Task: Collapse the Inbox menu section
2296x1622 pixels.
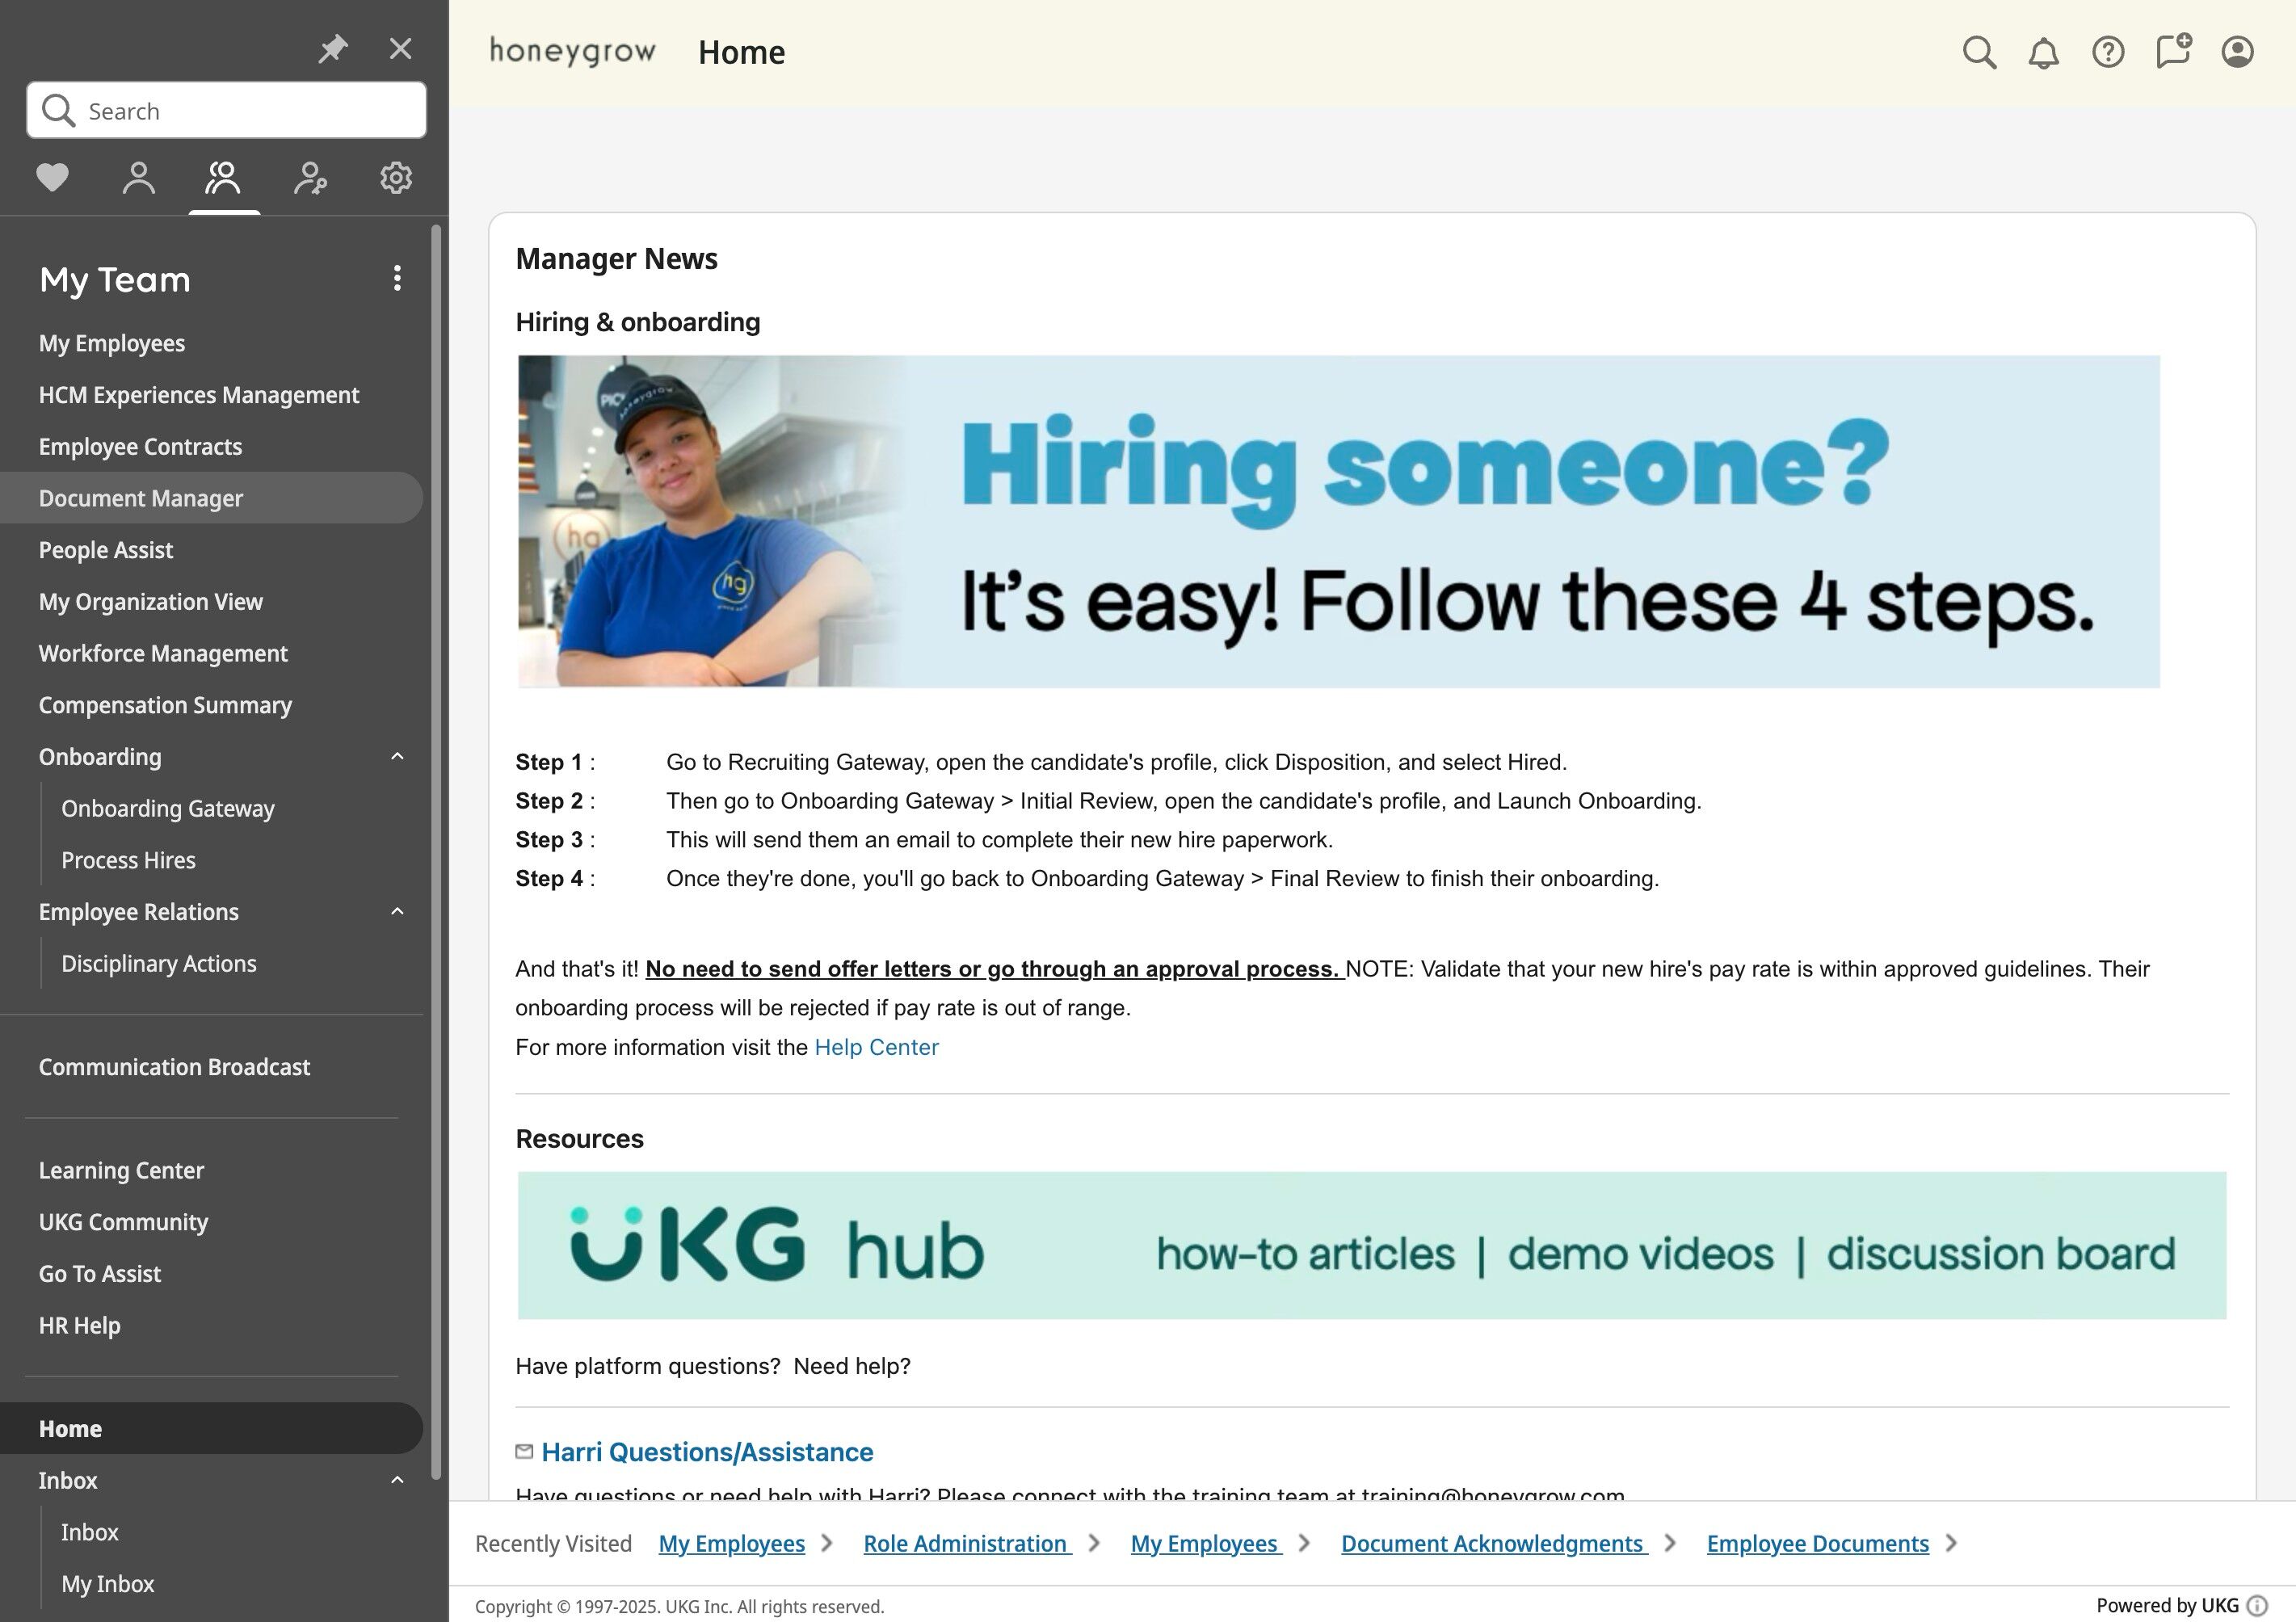Action: click(397, 1480)
